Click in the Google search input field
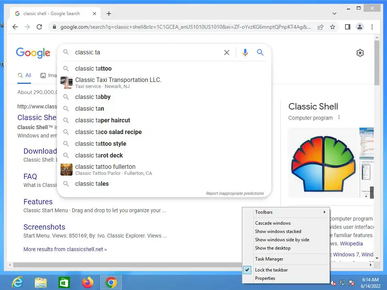 [x=148, y=52]
